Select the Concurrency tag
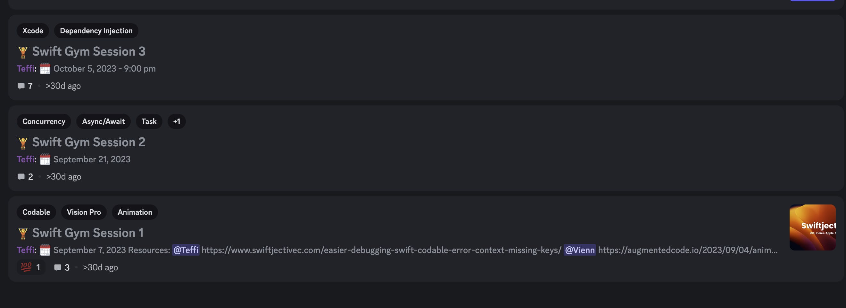 point(44,121)
